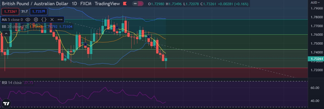Screen dimensions: 324x109
Task: Click the red sell price 1.73261
Action: (10, 11)
